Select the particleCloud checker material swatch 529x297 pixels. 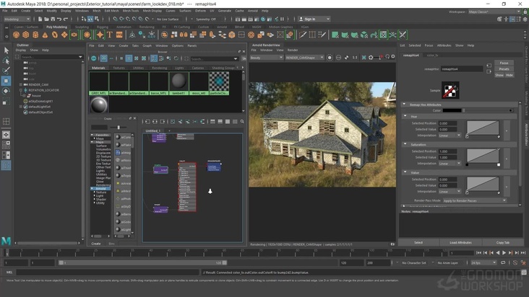click(x=219, y=83)
